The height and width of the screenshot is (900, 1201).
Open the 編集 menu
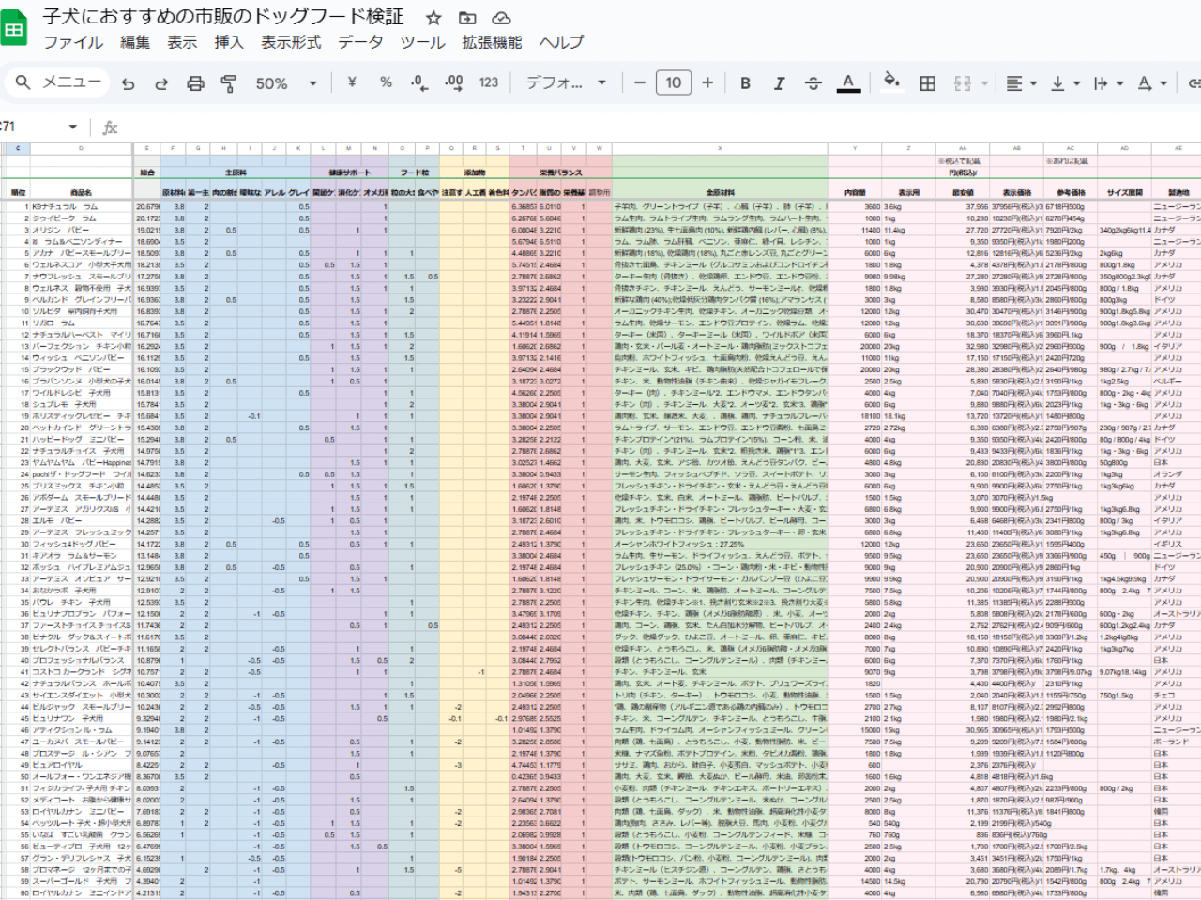coord(135,42)
